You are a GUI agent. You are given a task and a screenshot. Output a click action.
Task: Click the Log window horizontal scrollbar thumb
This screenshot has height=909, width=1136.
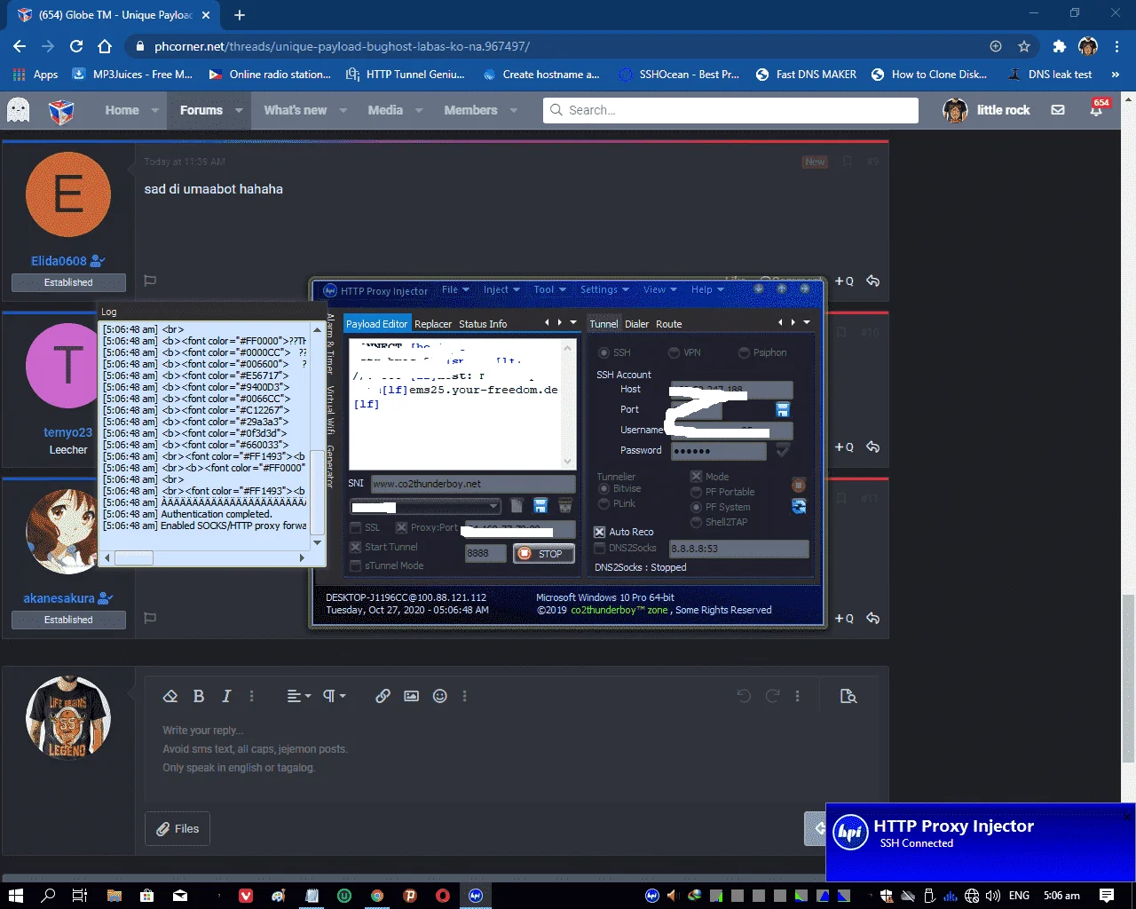[135, 557]
